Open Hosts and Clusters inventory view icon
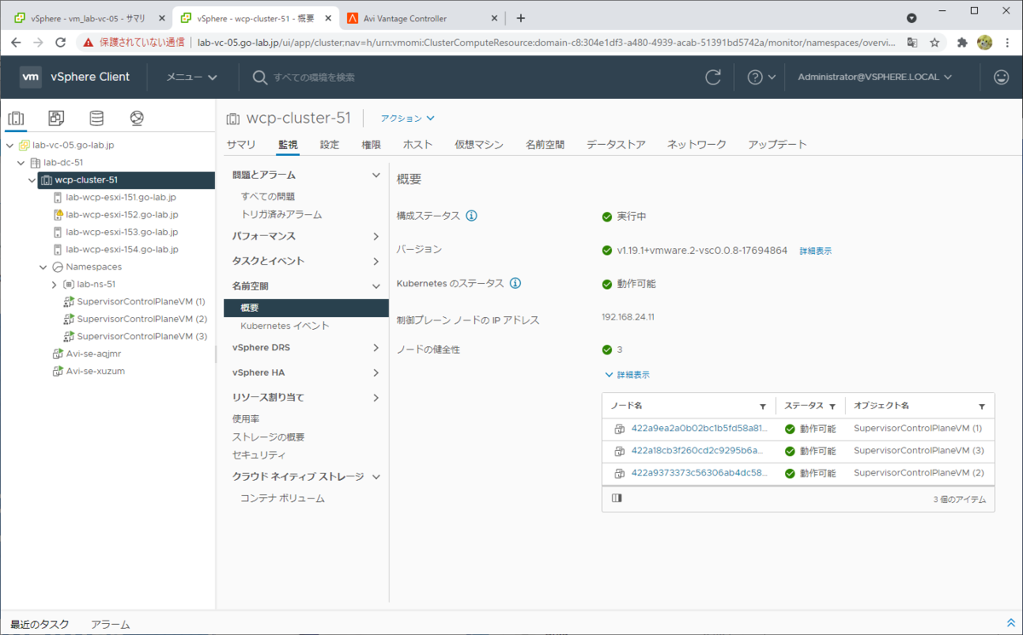 point(17,118)
